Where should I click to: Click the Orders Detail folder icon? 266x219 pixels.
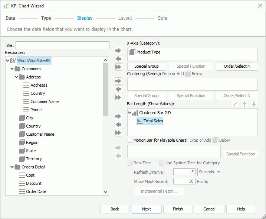tap(17, 167)
